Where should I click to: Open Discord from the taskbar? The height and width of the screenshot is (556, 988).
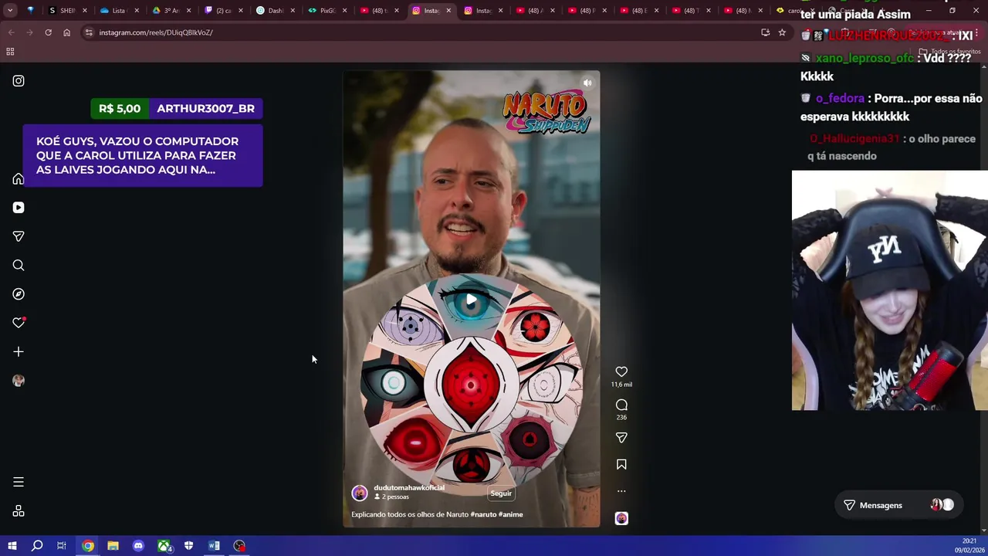click(x=138, y=546)
